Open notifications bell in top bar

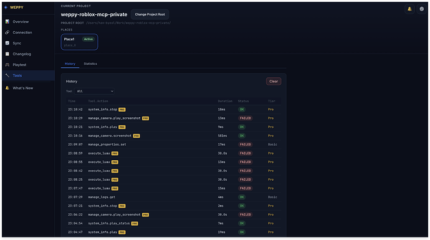click(x=409, y=9)
